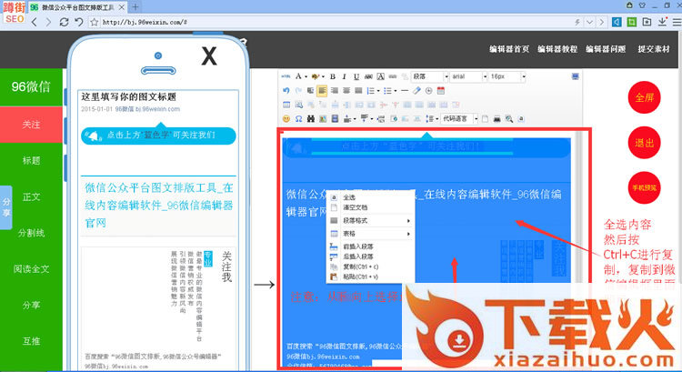This screenshot has width=682, height=372.
Task: Click the browser refresh button
Action: click(x=79, y=21)
